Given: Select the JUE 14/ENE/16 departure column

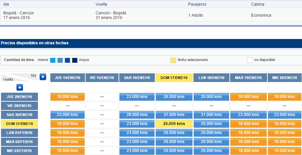Looking at the screenshot, I should (68, 78).
